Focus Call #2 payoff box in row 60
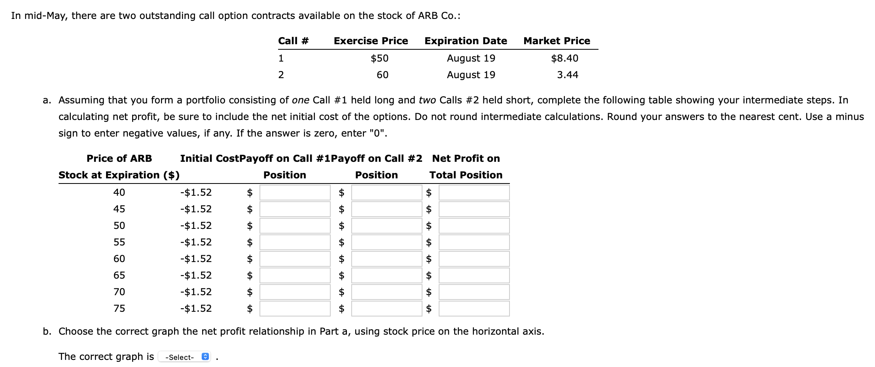Screen dimensions: 875x367 pos(386,259)
